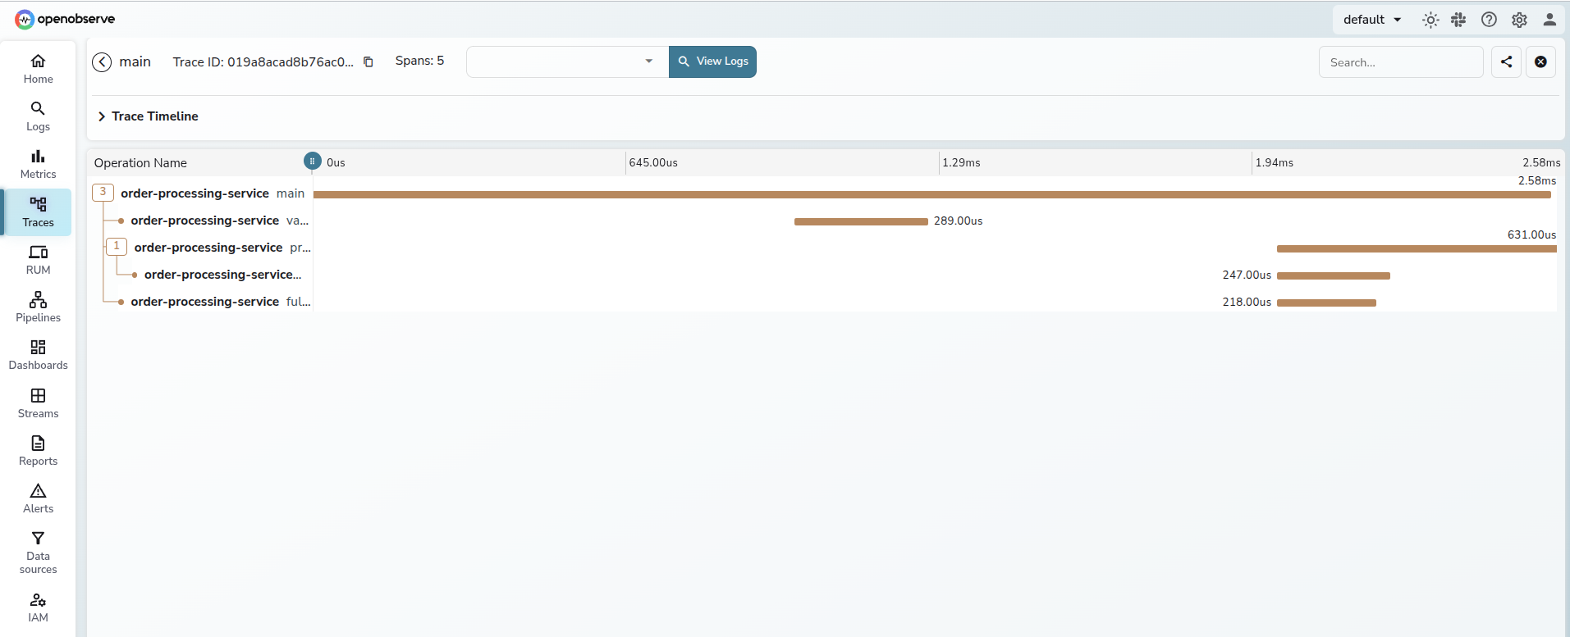Image resolution: width=1570 pixels, height=637 pixels.
Task: Click the 1.29ms timeline tick label
Action: tap(961, 163)
